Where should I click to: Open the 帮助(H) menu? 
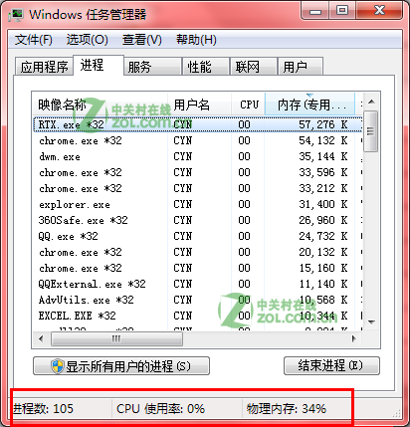point(196,40)
